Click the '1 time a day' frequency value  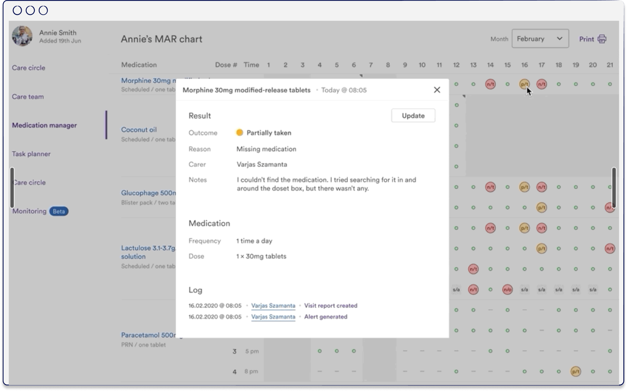click(x=254, y=241)
